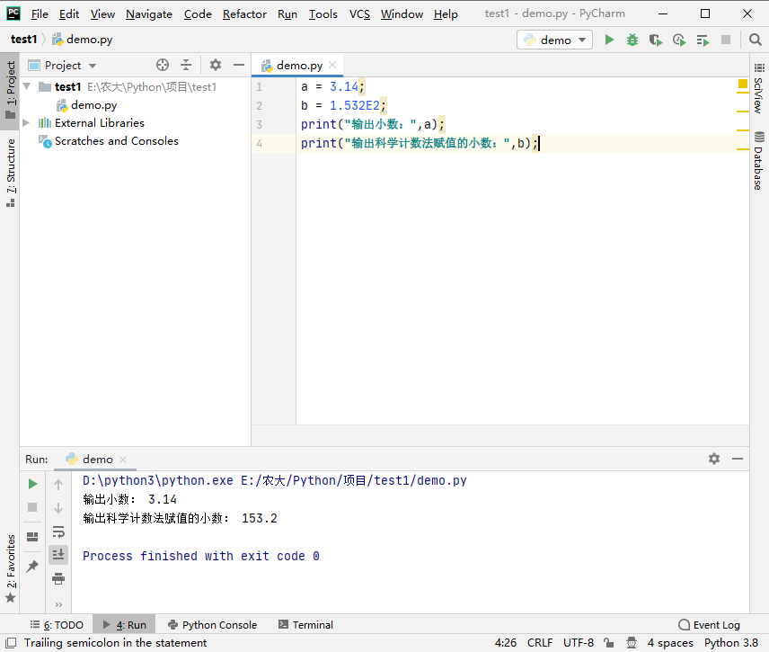The image size is (769, 652).
Task: Run demo with the green toolbar play button
Action: (x=610, y=40)
